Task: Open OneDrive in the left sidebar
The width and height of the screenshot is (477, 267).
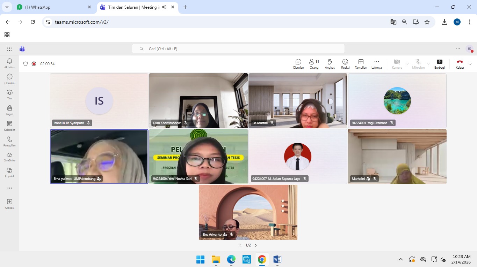Action: (9, 157)
